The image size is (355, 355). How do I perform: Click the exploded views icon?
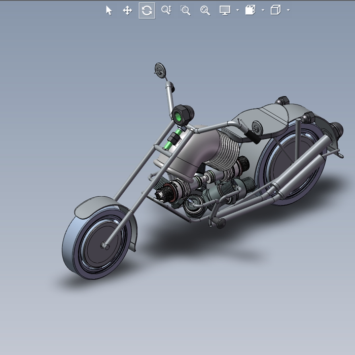(x=251, y=10)
